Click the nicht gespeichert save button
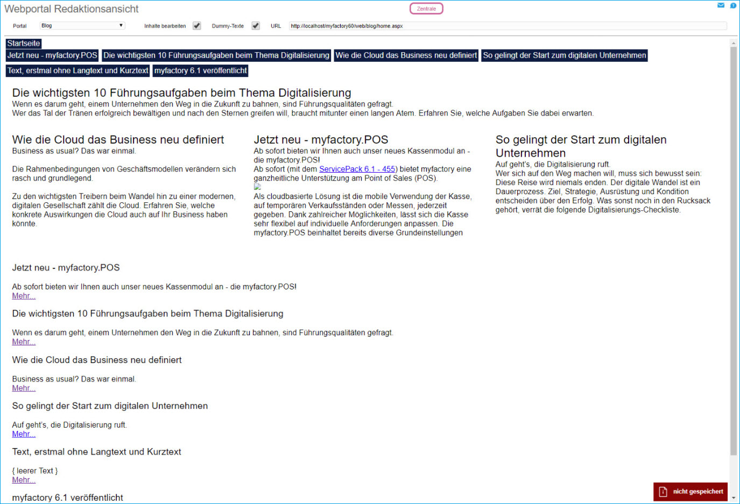Viewport: 740px width, 504px height. coord(690,492)
